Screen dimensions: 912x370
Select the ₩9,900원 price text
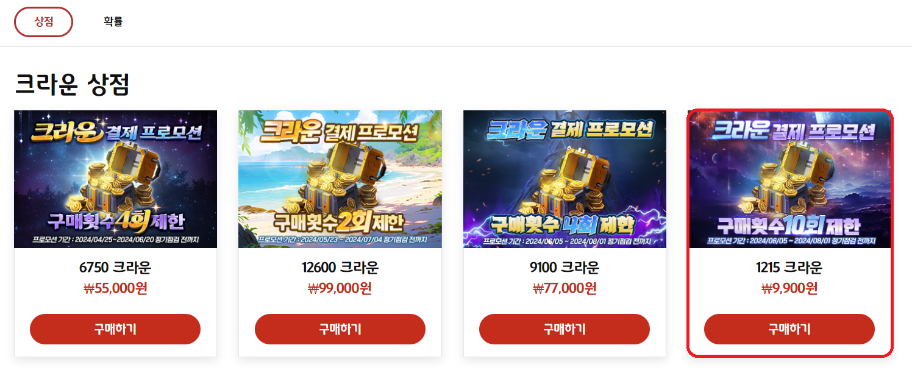point(789,288)
